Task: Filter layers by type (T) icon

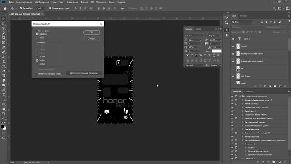Action: point(271,22)
